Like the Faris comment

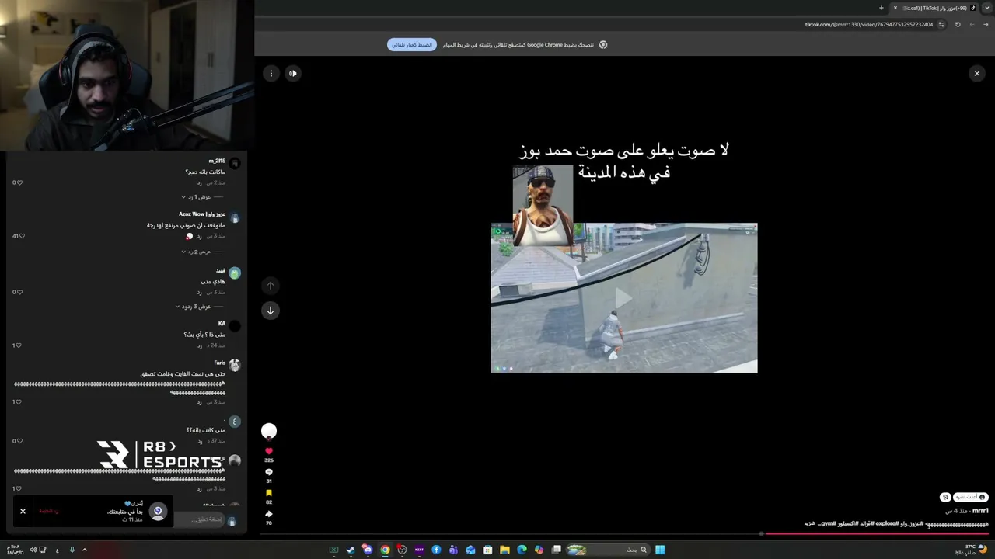click(19, 402)
